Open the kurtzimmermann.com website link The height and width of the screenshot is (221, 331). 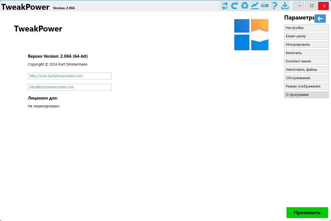(70, 76)
